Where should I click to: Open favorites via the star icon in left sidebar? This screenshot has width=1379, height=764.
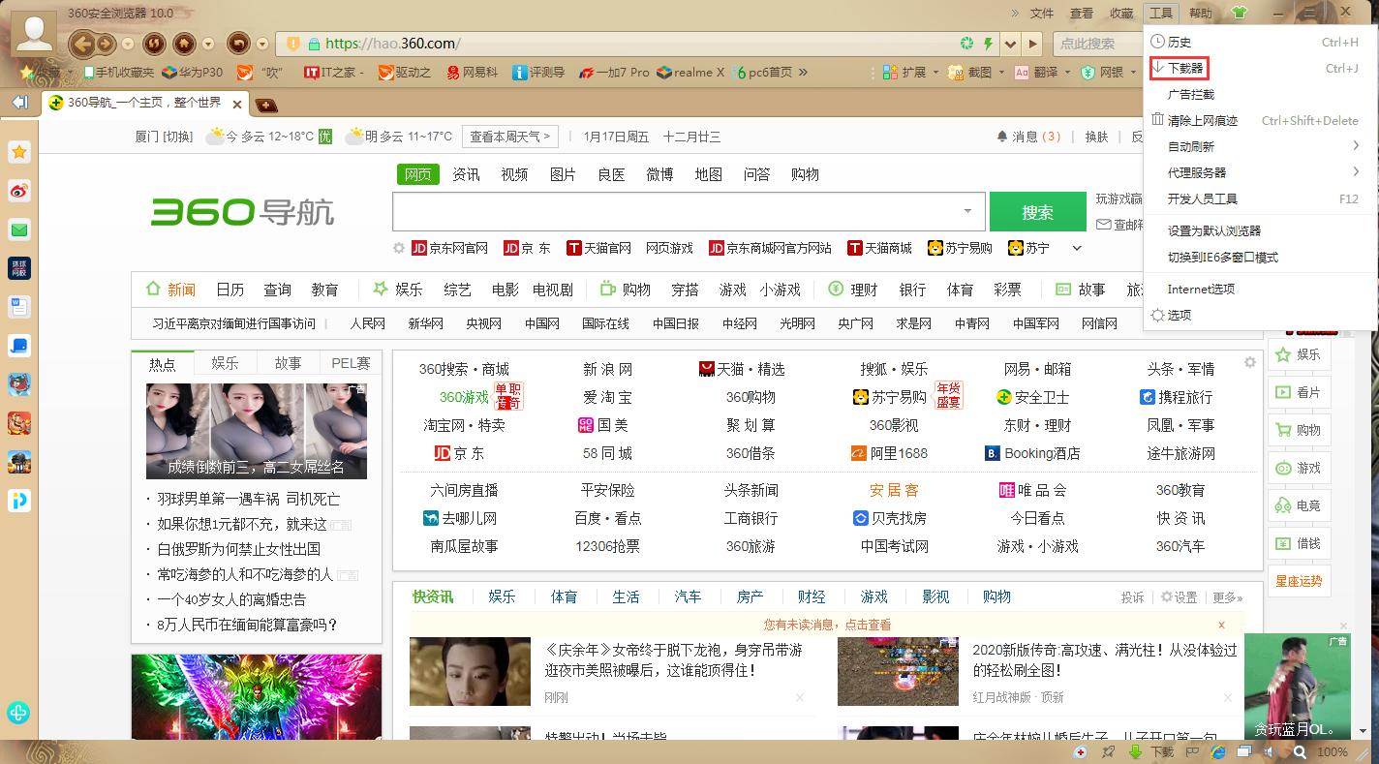point(19,152)
